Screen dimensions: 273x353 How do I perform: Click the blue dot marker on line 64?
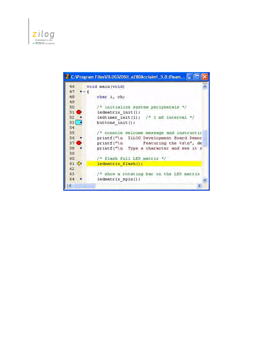(x=81, y=179)
